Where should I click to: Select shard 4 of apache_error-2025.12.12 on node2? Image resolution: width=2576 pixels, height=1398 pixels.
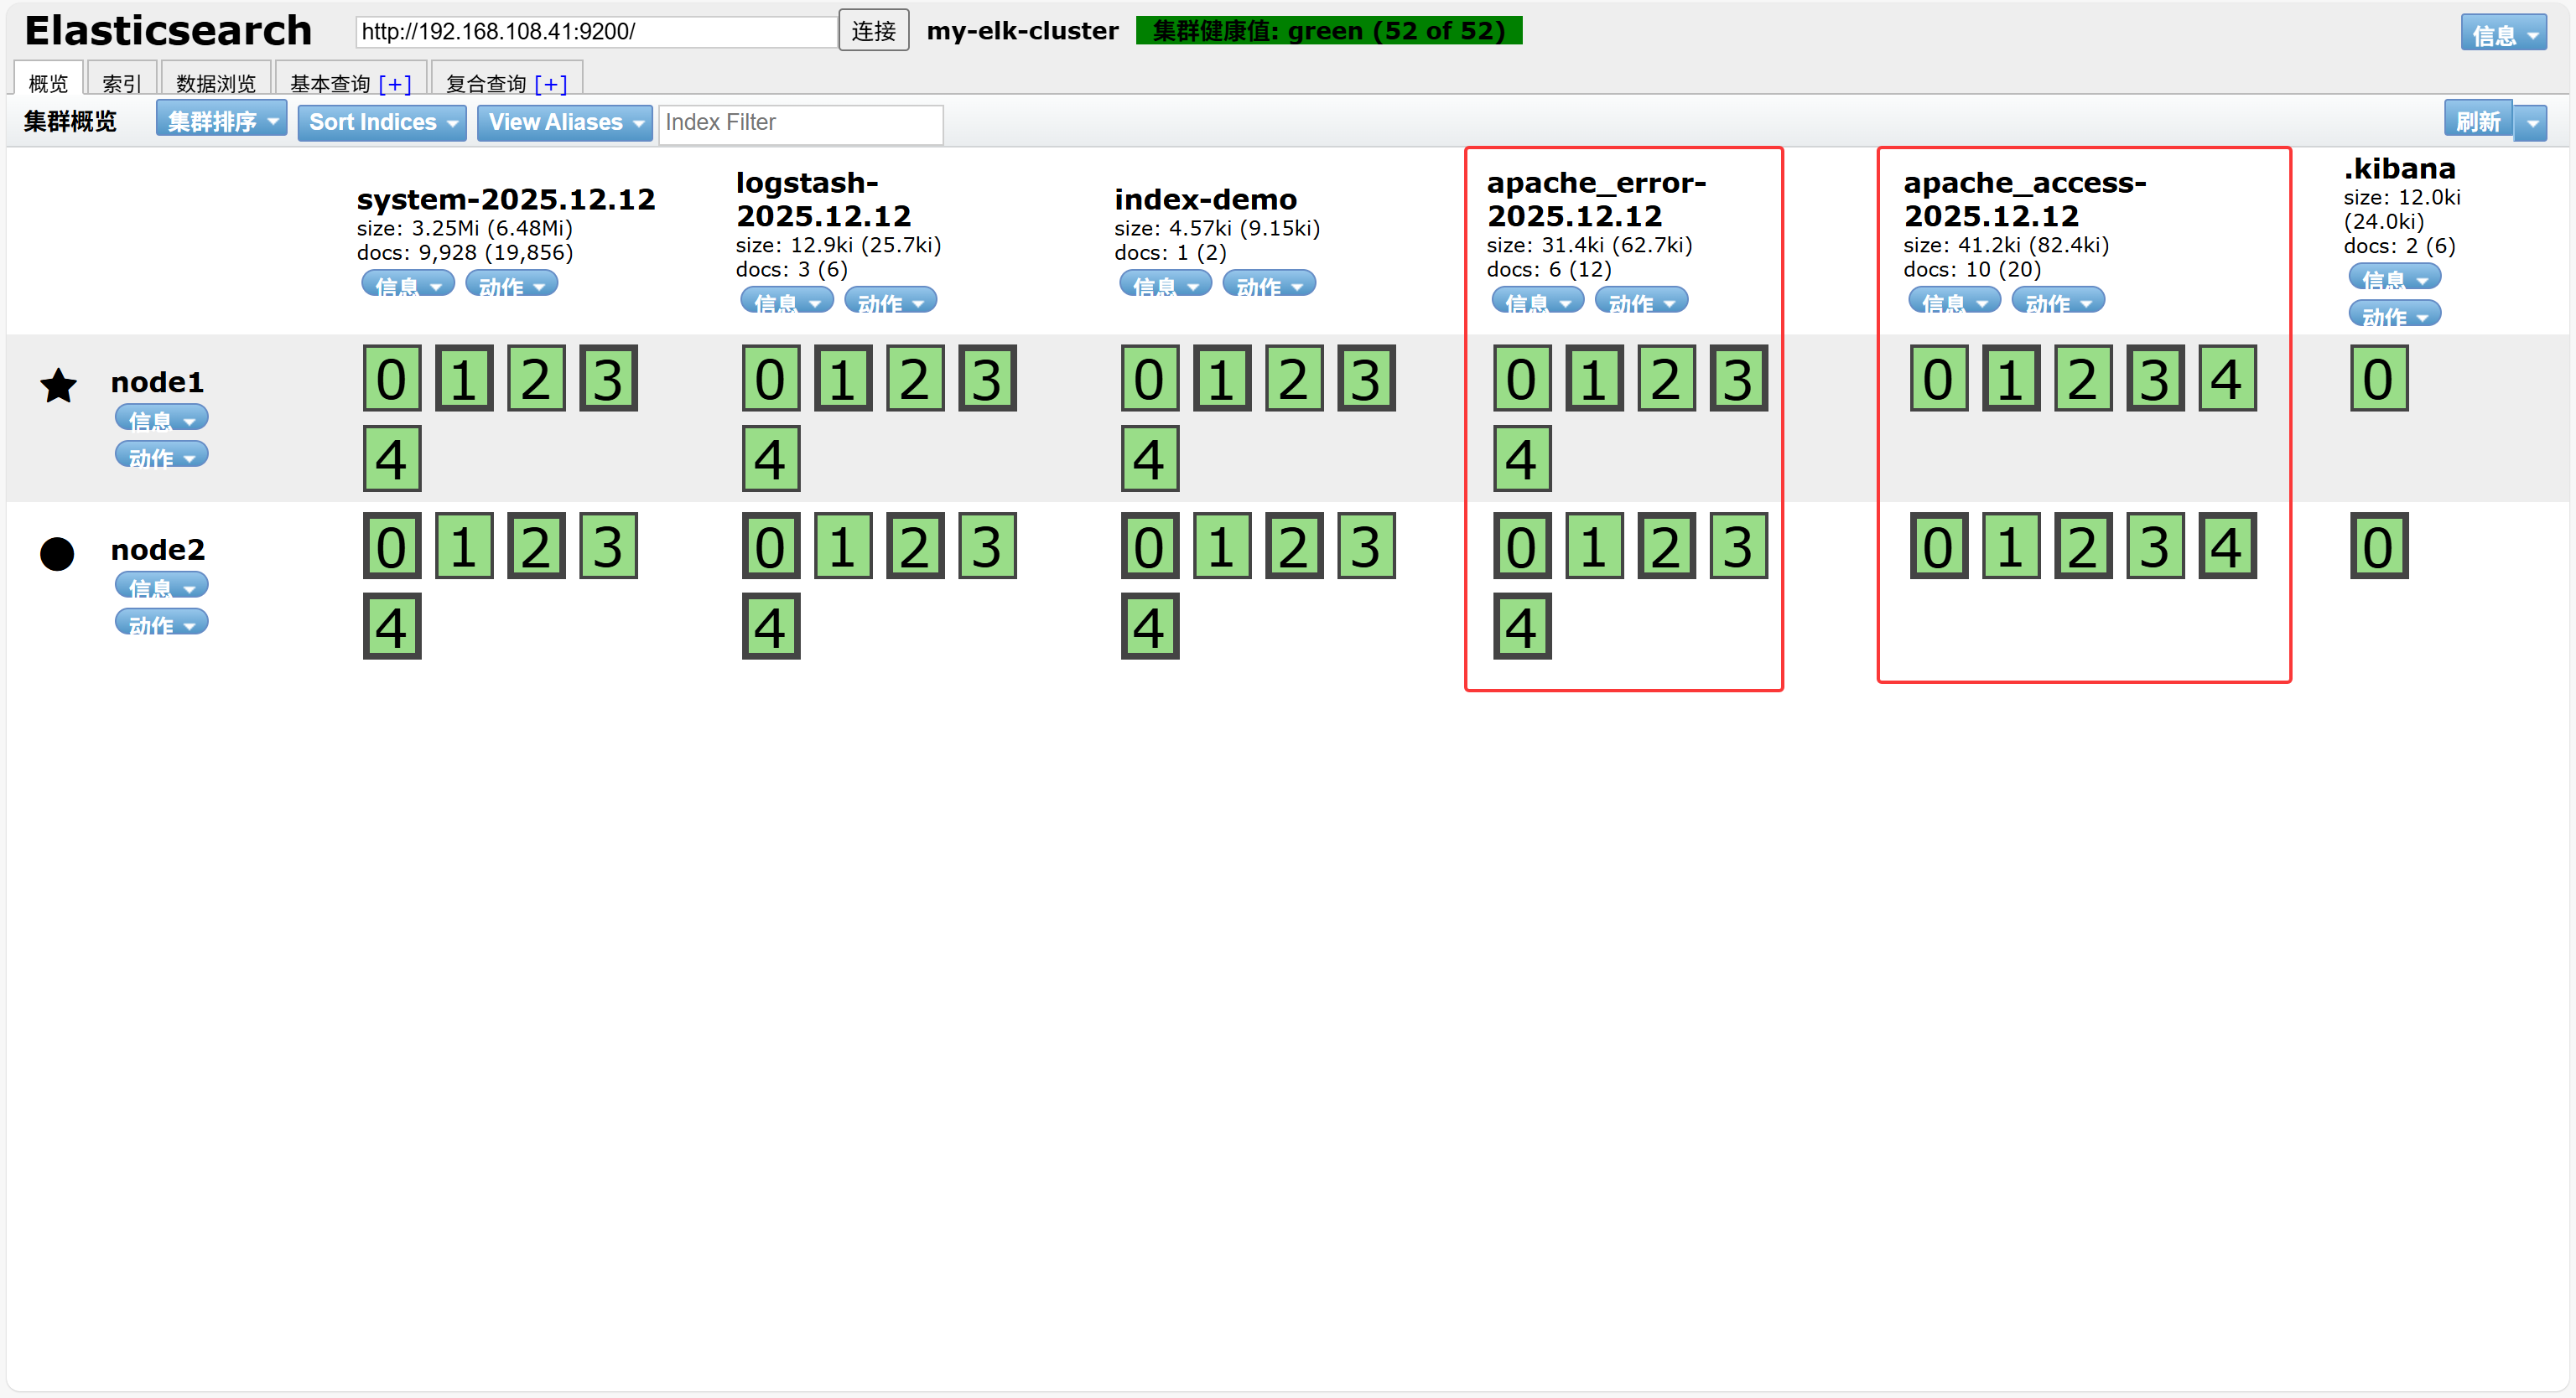(x=1522, y=627)
